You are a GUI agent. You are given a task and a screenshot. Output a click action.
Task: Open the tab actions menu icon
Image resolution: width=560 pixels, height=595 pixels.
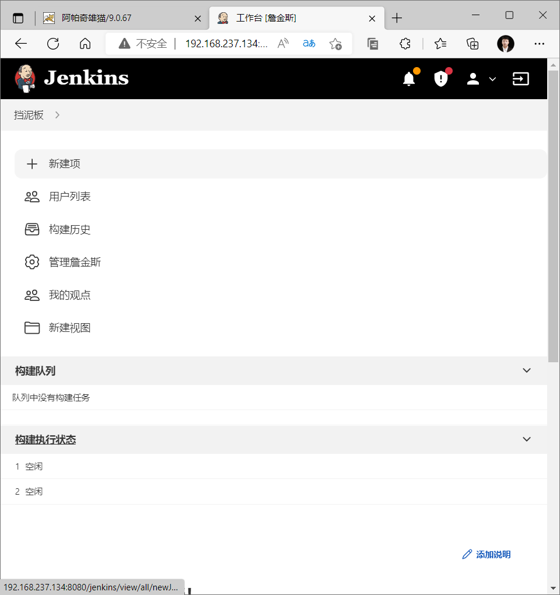pos(18,18)
